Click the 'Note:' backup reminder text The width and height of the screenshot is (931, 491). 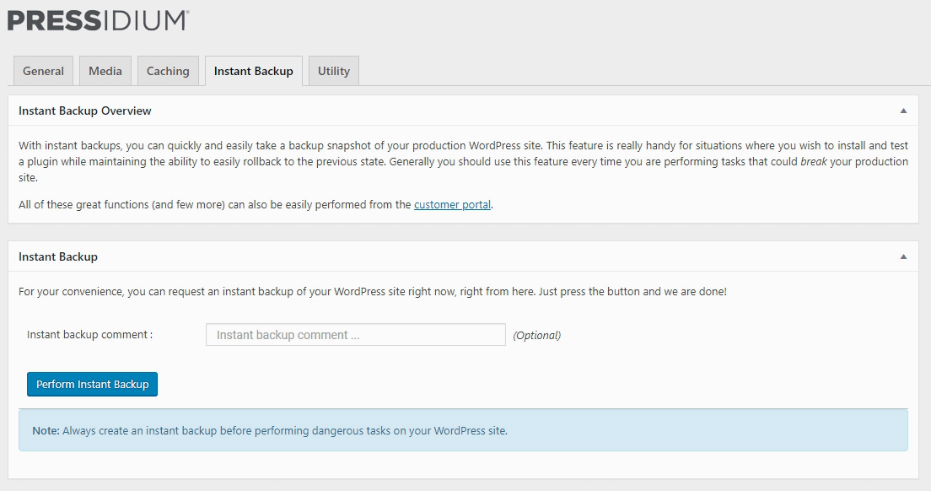(270, 430)
